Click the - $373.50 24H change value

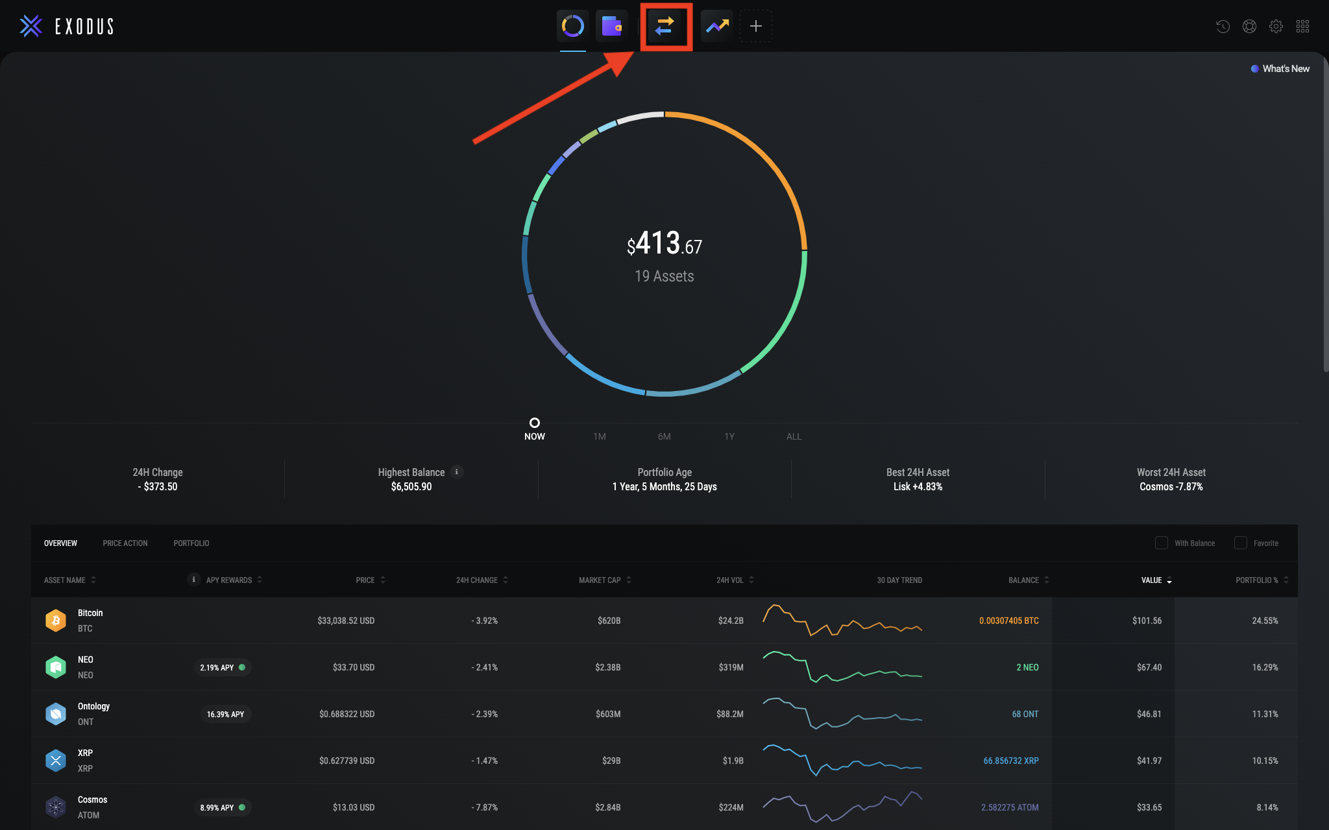[157, 486]
